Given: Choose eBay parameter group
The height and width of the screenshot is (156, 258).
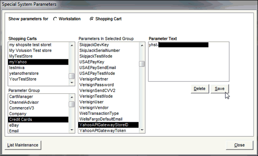Looking at the screenshot, I should click(38, 125).
